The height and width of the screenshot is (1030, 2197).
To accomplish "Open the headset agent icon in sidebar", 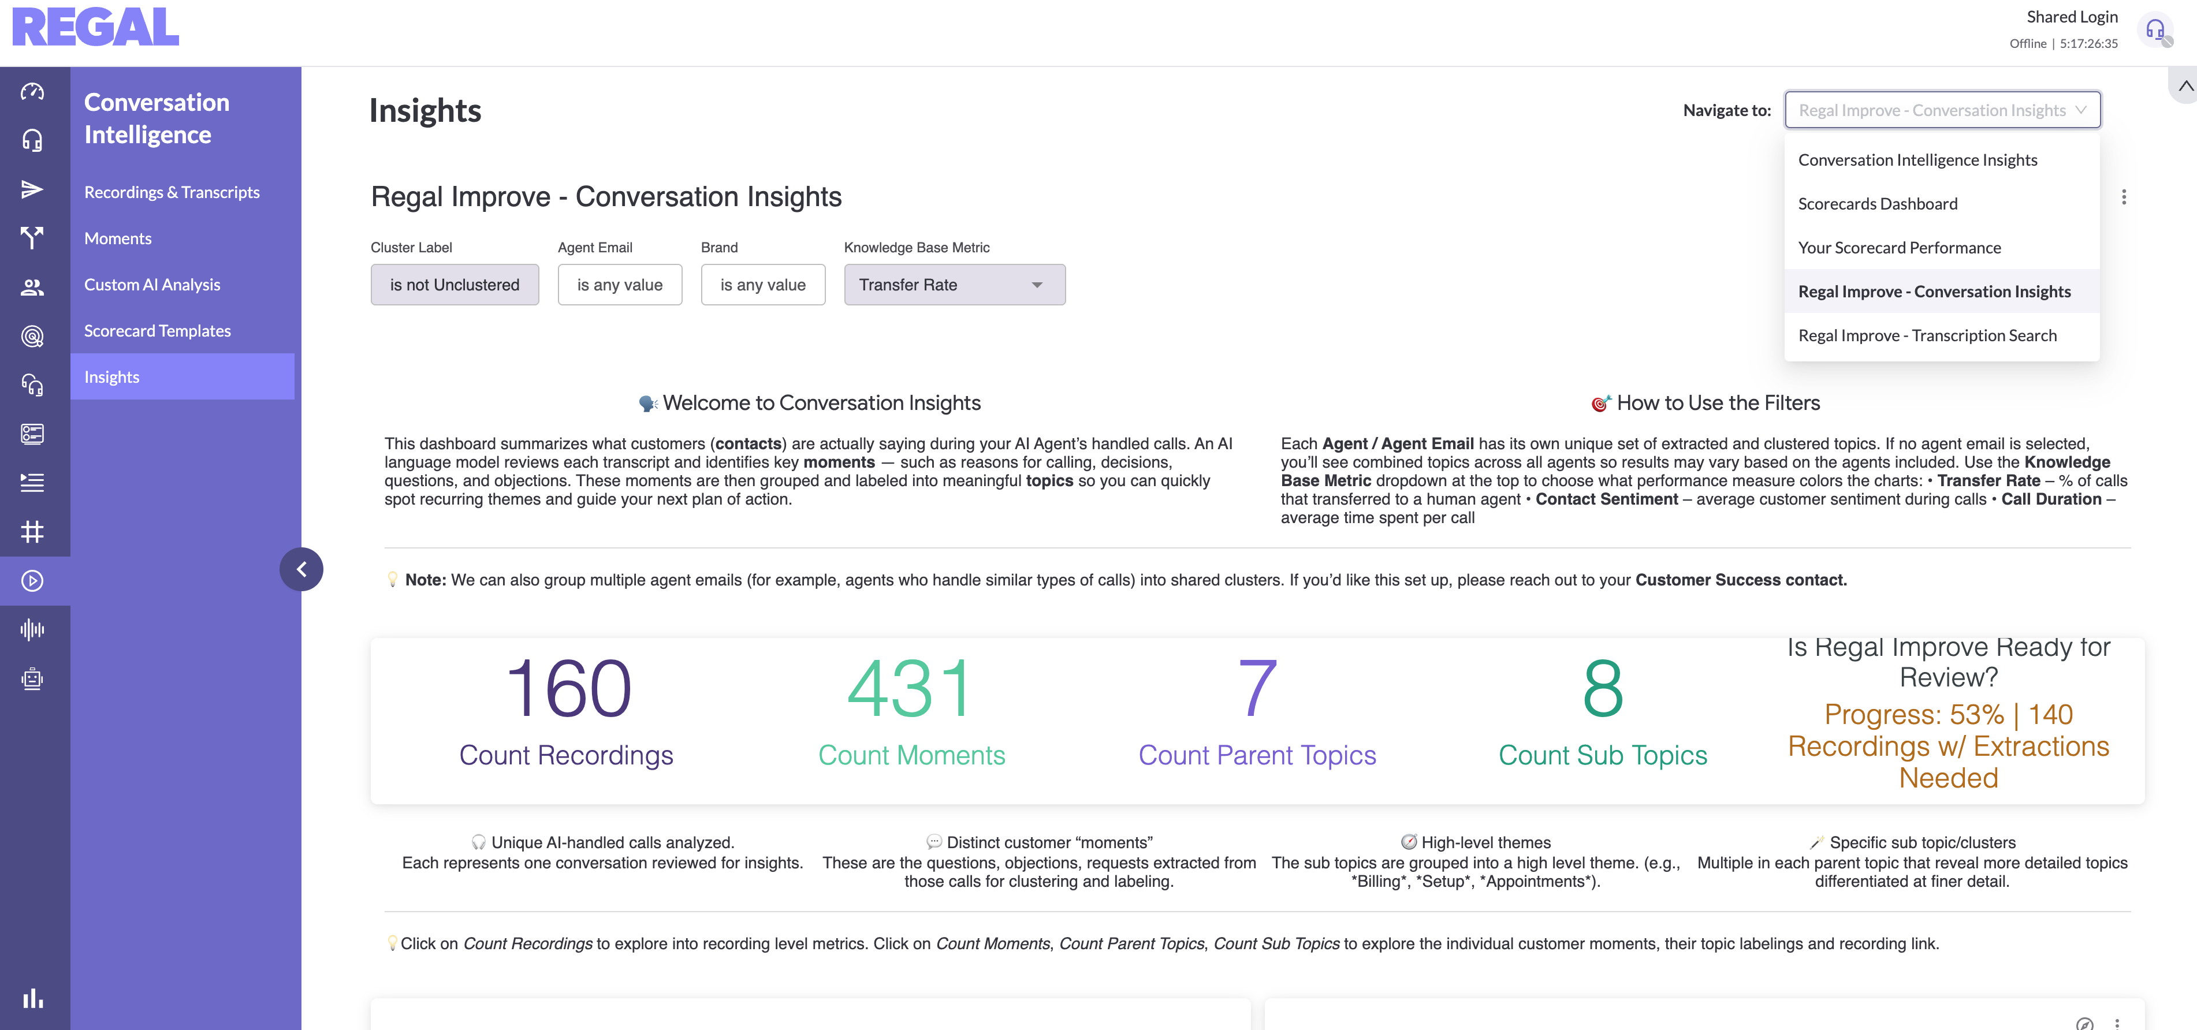I will [32, 140].
